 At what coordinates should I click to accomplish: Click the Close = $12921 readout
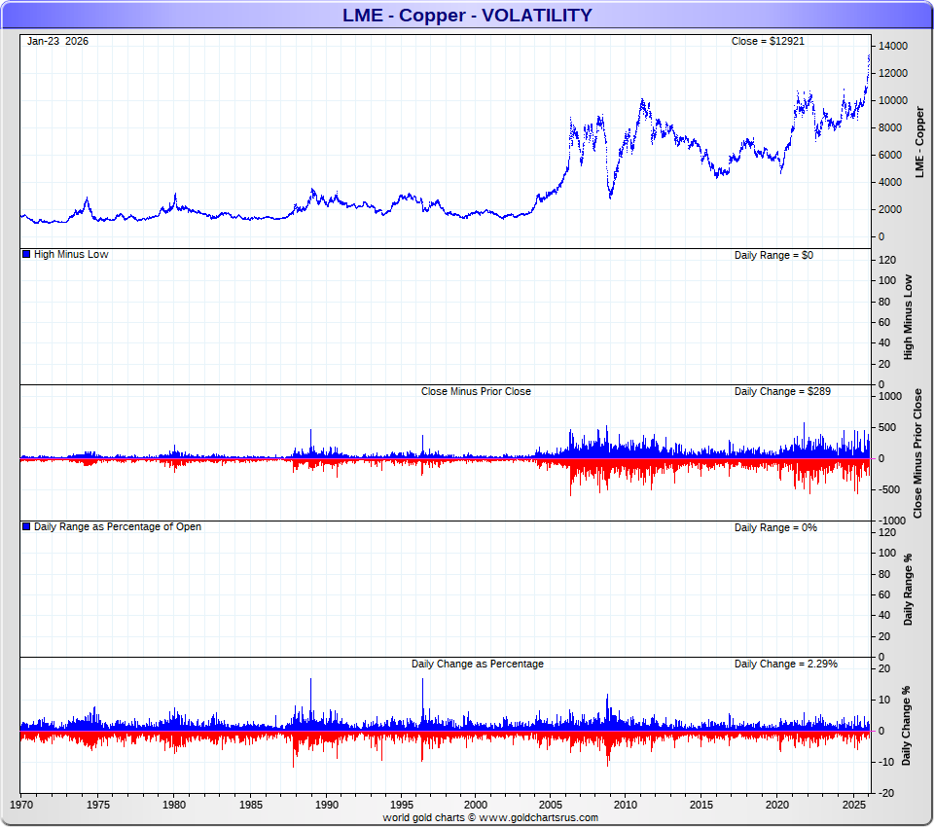click(768, 41)
